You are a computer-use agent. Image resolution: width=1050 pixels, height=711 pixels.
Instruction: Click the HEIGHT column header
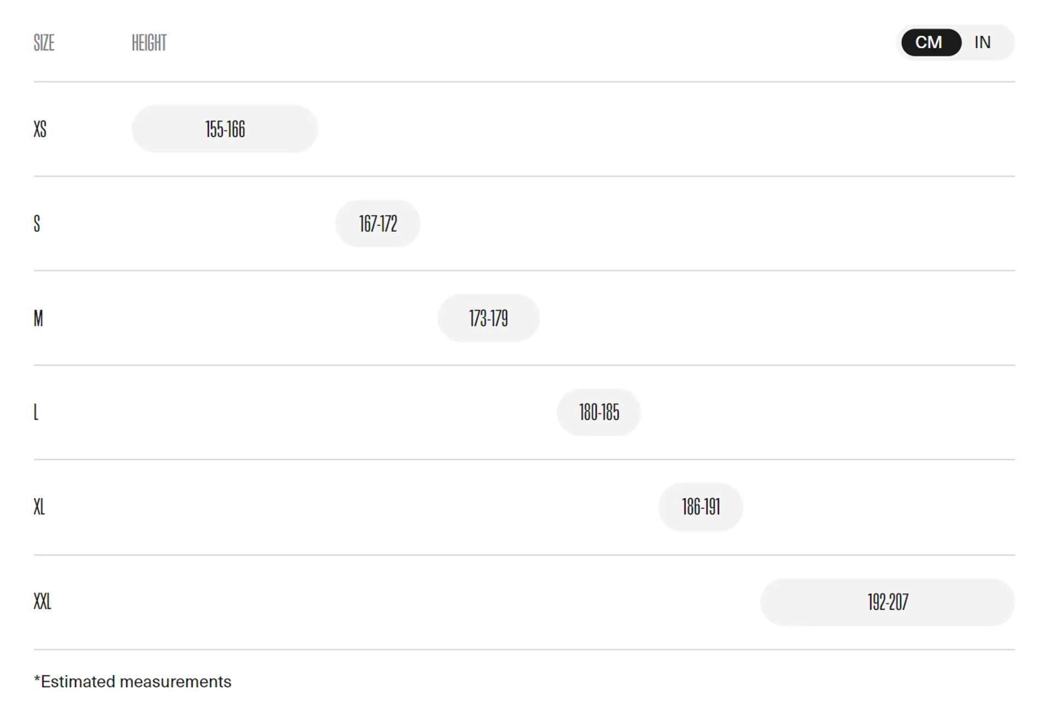coord(149,43)
